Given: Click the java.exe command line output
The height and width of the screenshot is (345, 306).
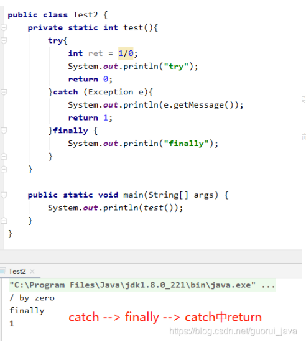Looking at the screenshot, I should pos(142,285).
